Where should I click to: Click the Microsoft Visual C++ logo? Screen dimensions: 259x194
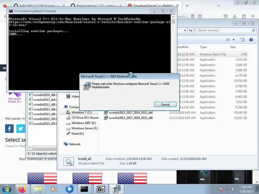pos(15,98)
